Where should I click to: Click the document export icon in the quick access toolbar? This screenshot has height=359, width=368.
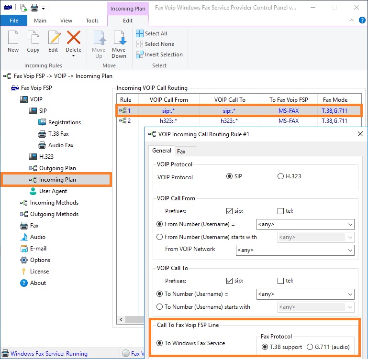click(x=23, y=8)
